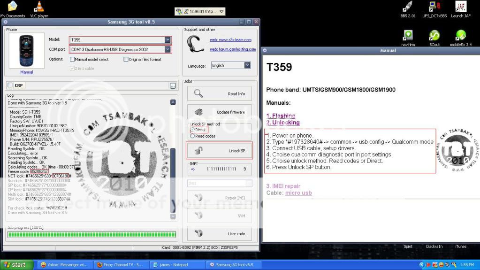Screen dimensions: 480x270
Task: Click the CRP browse ellipsis button
Action: pyautogui.click(x=173, y=86)
